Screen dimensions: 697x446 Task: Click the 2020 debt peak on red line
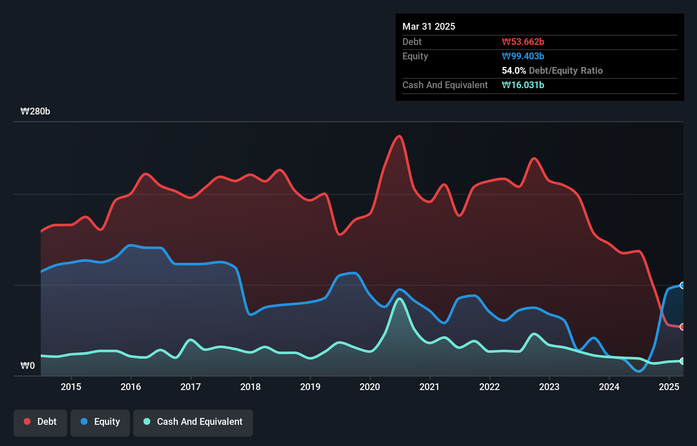tap(399, 137)
